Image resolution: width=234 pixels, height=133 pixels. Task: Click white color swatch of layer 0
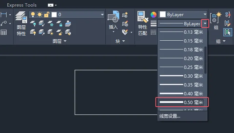coord(54,15)
